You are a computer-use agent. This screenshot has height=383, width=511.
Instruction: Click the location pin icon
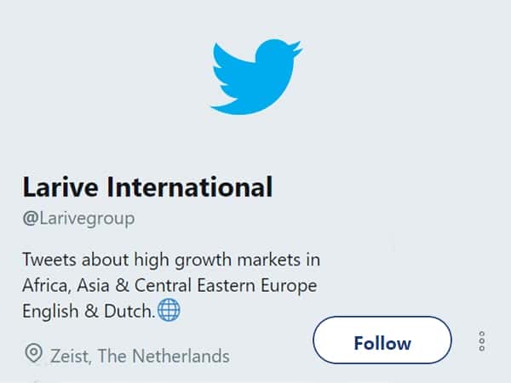(33, 353)
